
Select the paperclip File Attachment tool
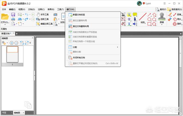[135, 19]
